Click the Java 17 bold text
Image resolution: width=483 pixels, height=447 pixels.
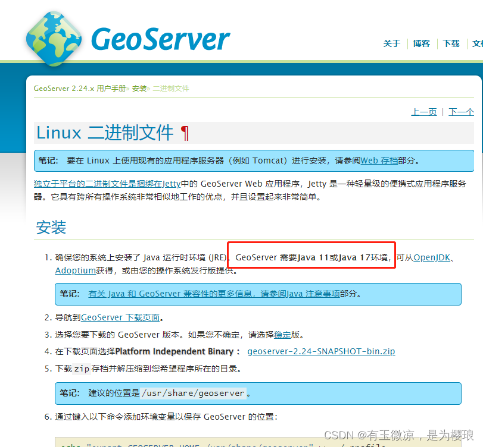354,257
